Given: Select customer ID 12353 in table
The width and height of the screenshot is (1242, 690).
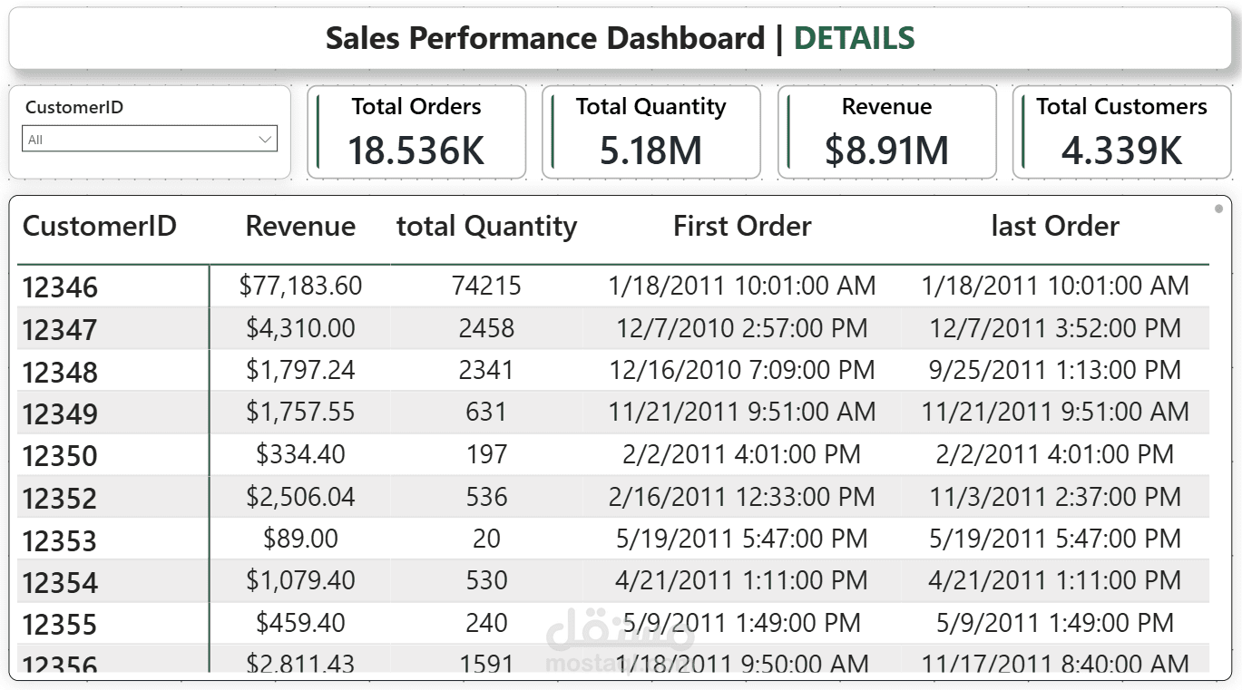Looking at the screenshot, I should pos(60,540).
